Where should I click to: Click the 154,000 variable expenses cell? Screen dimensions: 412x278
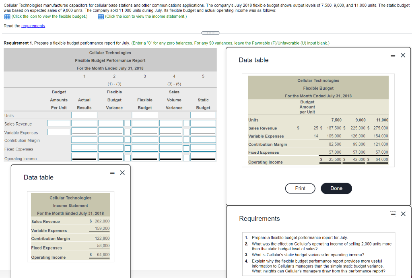pos(381,136)
